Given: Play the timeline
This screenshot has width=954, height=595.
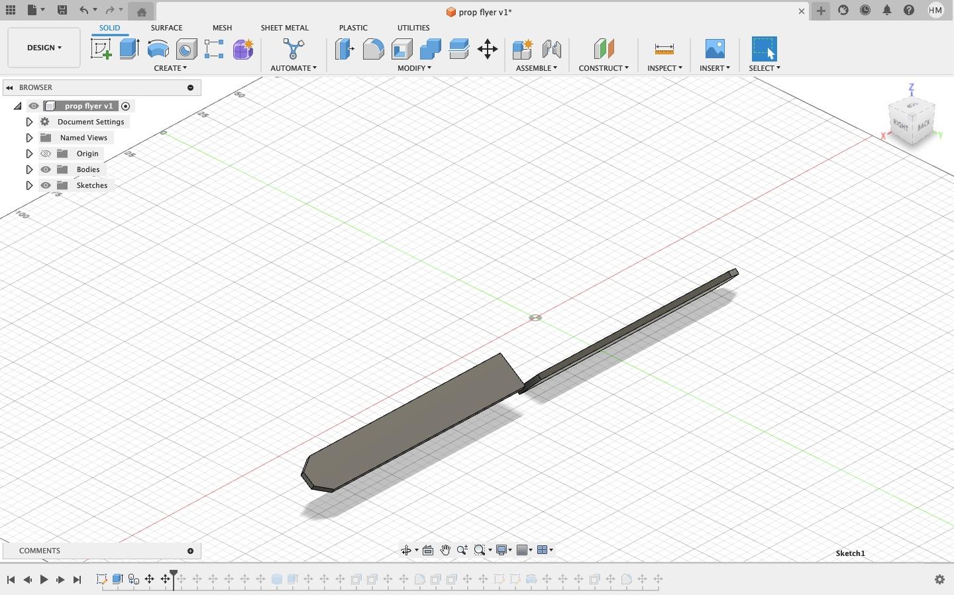Looking at the screenshot, I should (44, 580).
